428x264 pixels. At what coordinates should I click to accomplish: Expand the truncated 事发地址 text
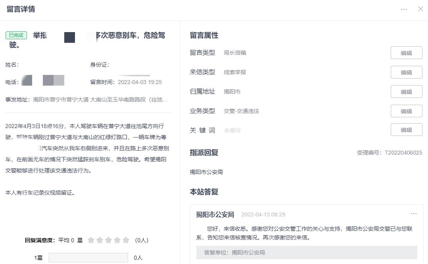coord(165,99)
